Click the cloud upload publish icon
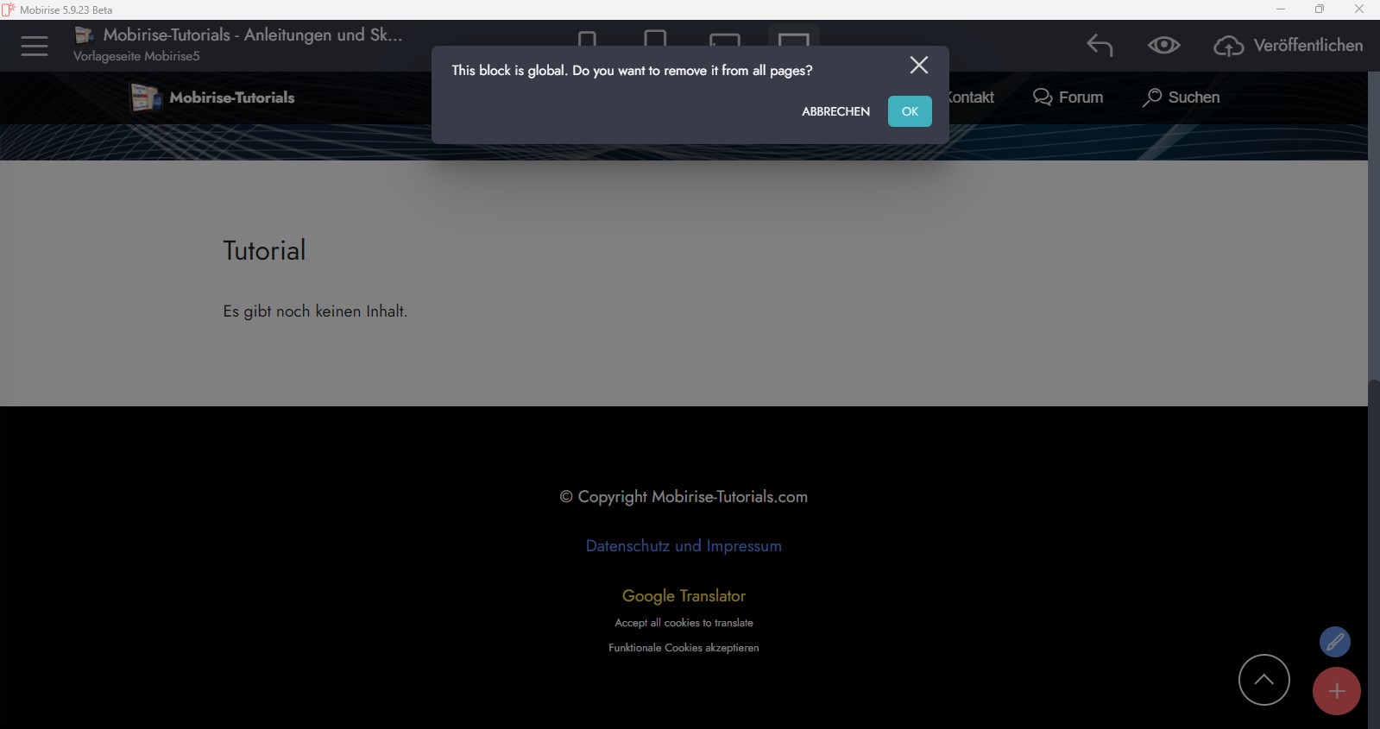The width and height of the screenshot is (1380, 729). coord(1229,46)
